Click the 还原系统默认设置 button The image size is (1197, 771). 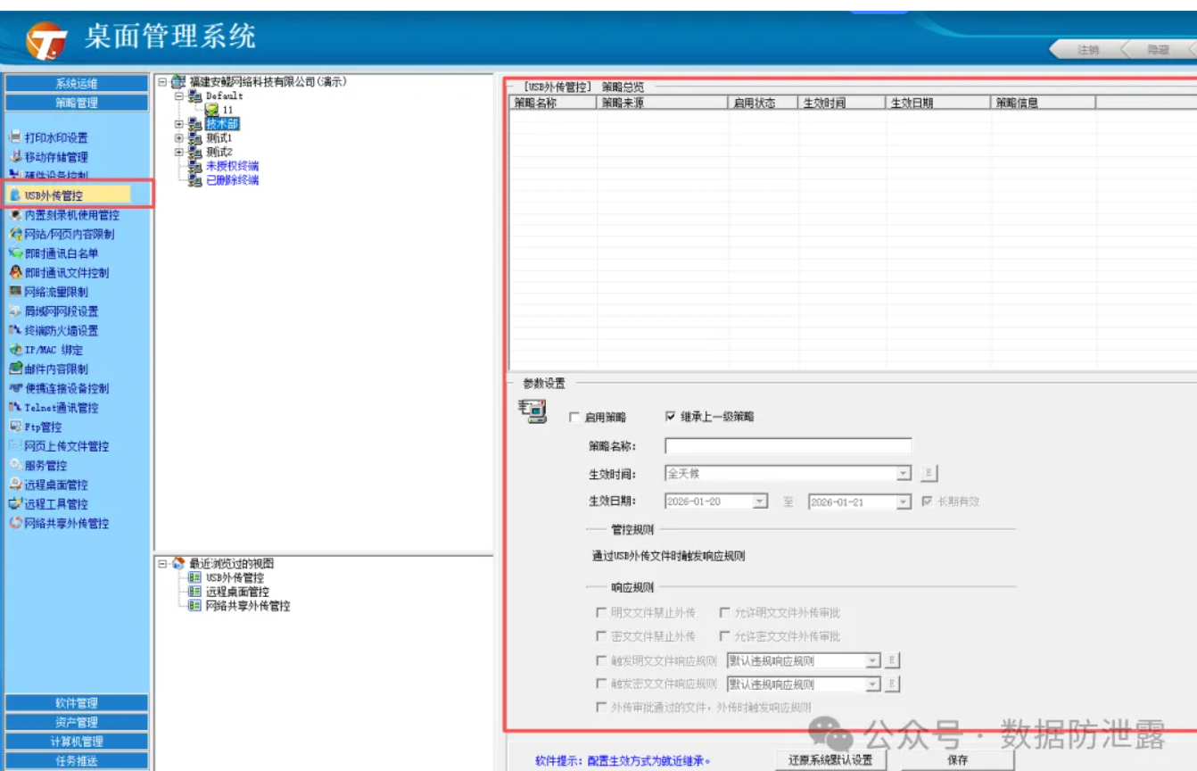(x=830, y=760)
